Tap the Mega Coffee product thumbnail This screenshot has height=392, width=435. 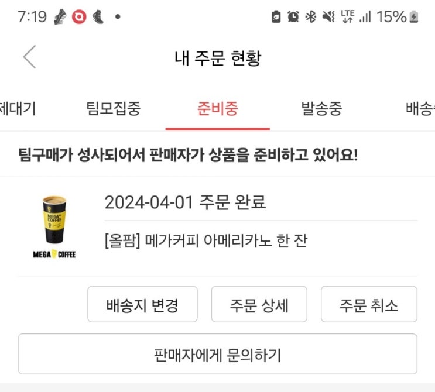tap(54, 226)
